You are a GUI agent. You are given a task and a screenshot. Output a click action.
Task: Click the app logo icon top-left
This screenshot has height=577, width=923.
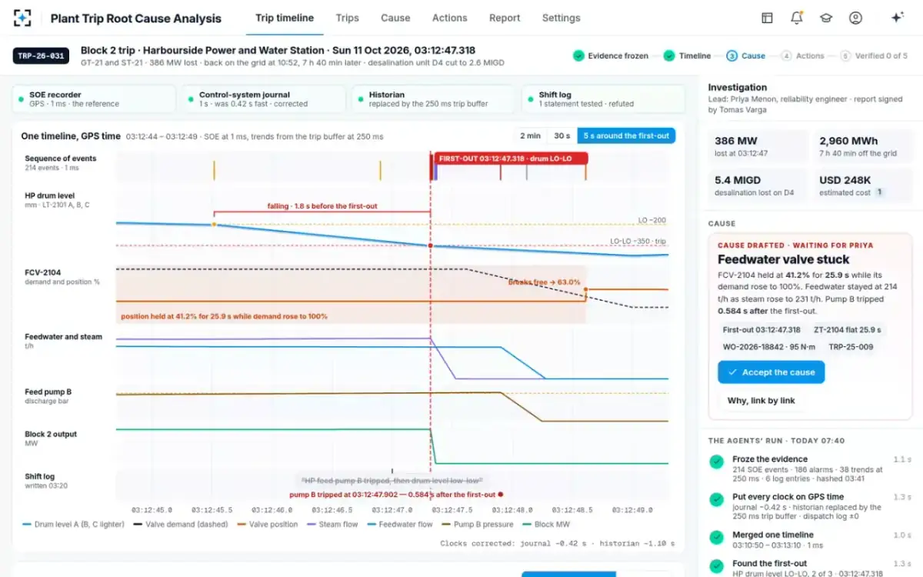tap(23, 18)
